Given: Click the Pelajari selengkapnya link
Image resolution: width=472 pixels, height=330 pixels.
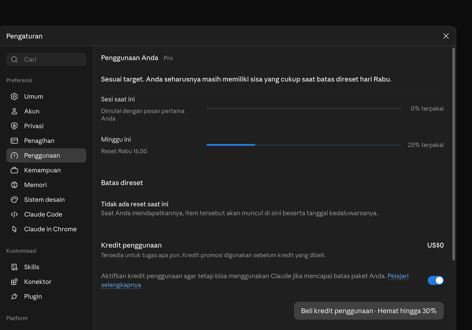Looking at the screenshot, I should [398, 276].
